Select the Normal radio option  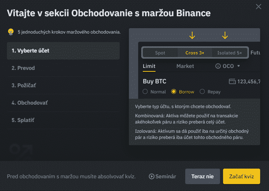tap(145, 92)
